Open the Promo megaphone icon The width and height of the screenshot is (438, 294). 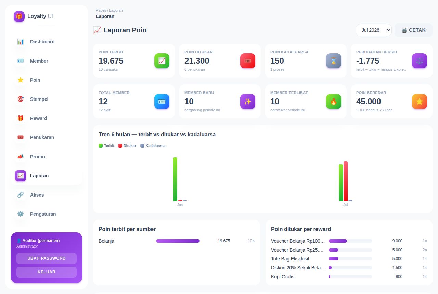[21, 157]
